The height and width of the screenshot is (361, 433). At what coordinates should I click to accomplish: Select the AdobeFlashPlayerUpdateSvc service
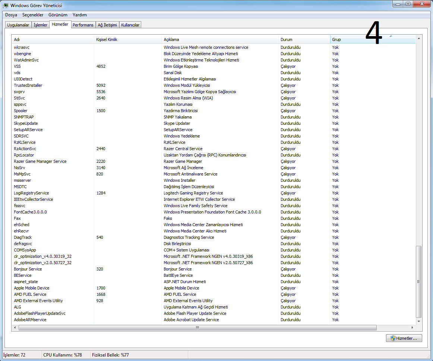tap(40, 314)
